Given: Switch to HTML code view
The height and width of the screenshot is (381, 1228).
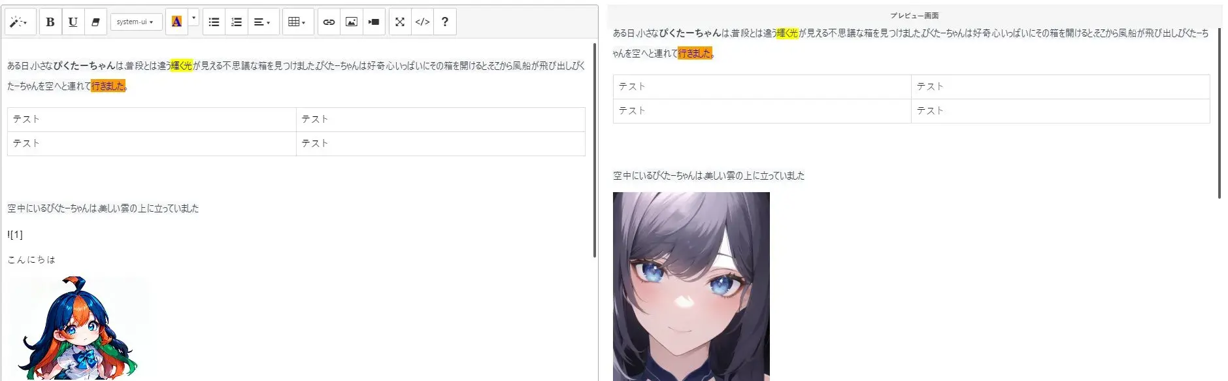Looking at the screenshot, I should (423, 22).
